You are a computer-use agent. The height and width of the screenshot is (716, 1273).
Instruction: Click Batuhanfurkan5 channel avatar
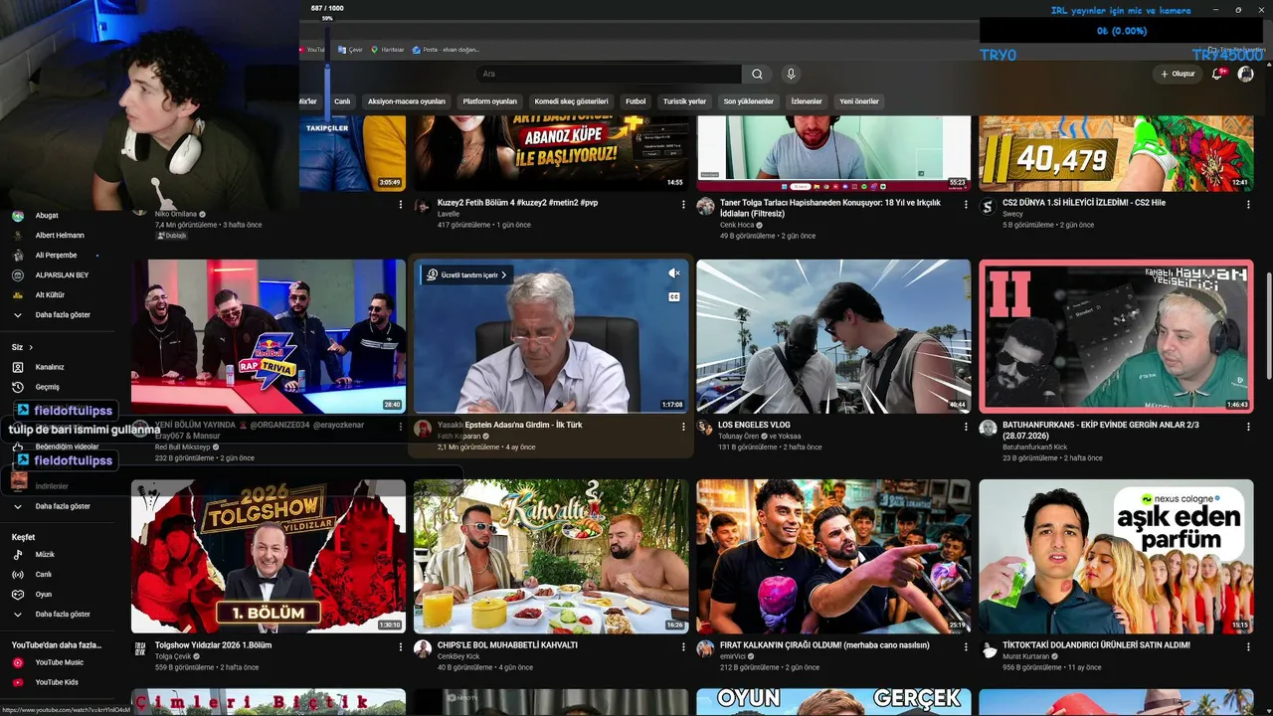coord(988,428)
